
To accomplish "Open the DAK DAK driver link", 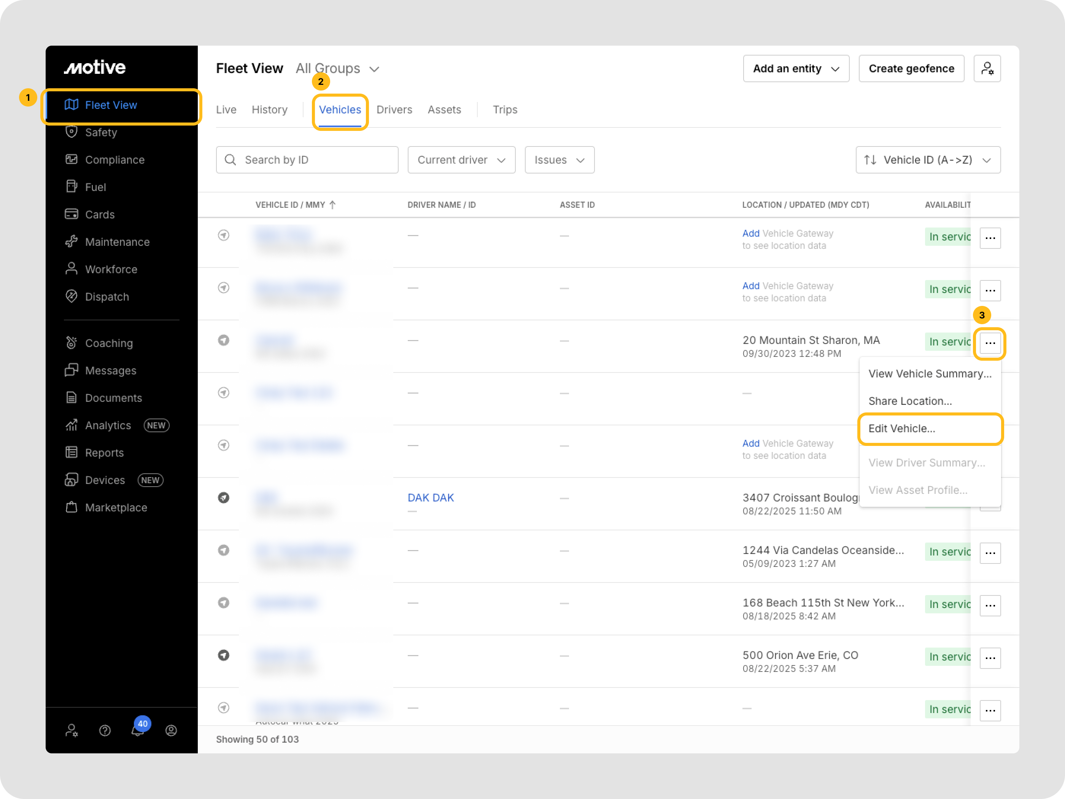I will pyautogui.click(x=431, y=498).
